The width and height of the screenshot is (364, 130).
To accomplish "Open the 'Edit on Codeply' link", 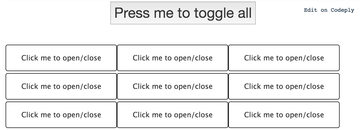I will (329, 10).
